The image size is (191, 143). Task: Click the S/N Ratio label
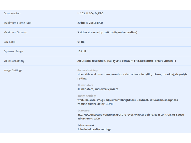coord(10,42)
